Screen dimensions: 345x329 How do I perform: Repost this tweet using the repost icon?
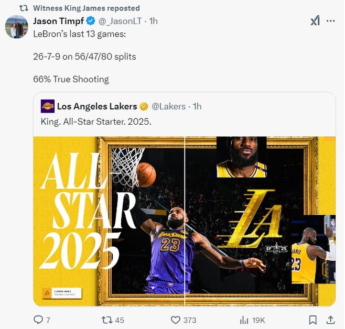point(106,320)
